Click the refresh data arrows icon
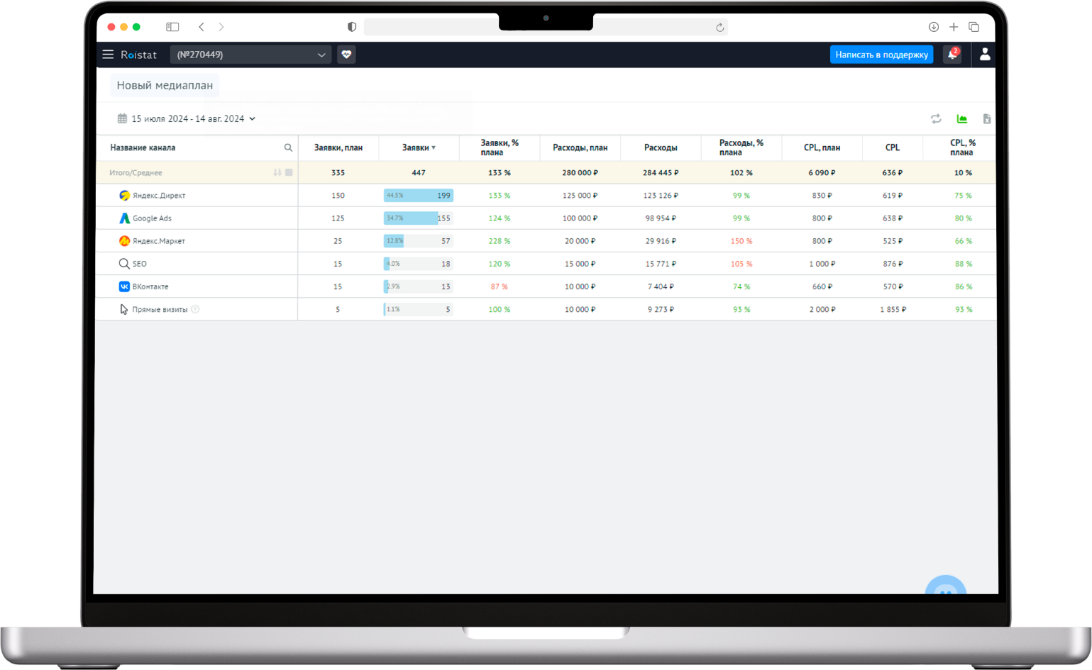The width and height of the screenshot is (1092, 670). click(x=936, y=119)
